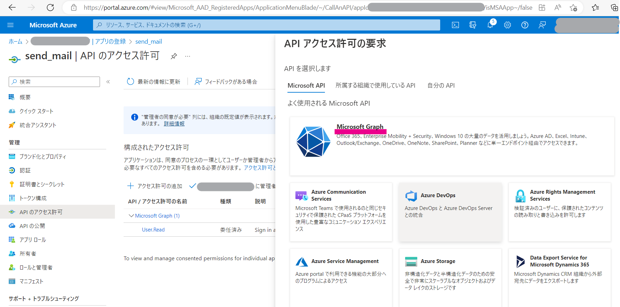Image resolution: width=620 pixels, height=307 pixels.
Task: Open browser split screen apps icon
Action: (x=542, y=8)
